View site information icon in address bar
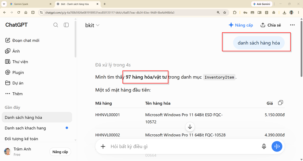Viewport: 303px width, 161px height. pos(41,12)
